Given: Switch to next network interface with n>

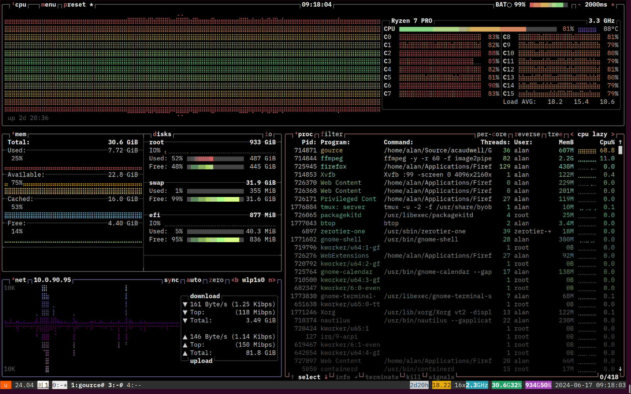Looking at the screenshot, I should tap(272, 280).
